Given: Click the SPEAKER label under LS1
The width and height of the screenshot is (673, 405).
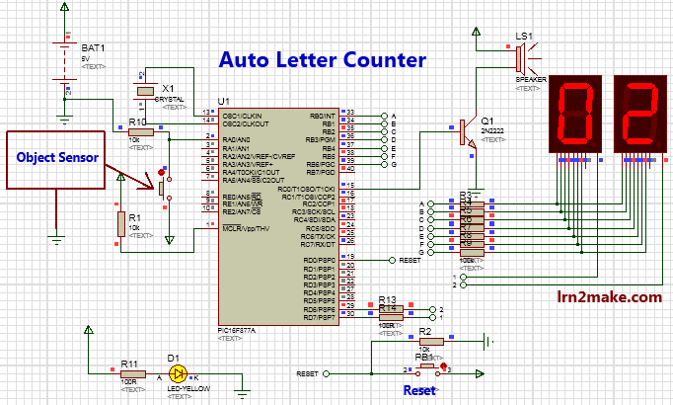Looking at the screenshot, I should 531,79.
